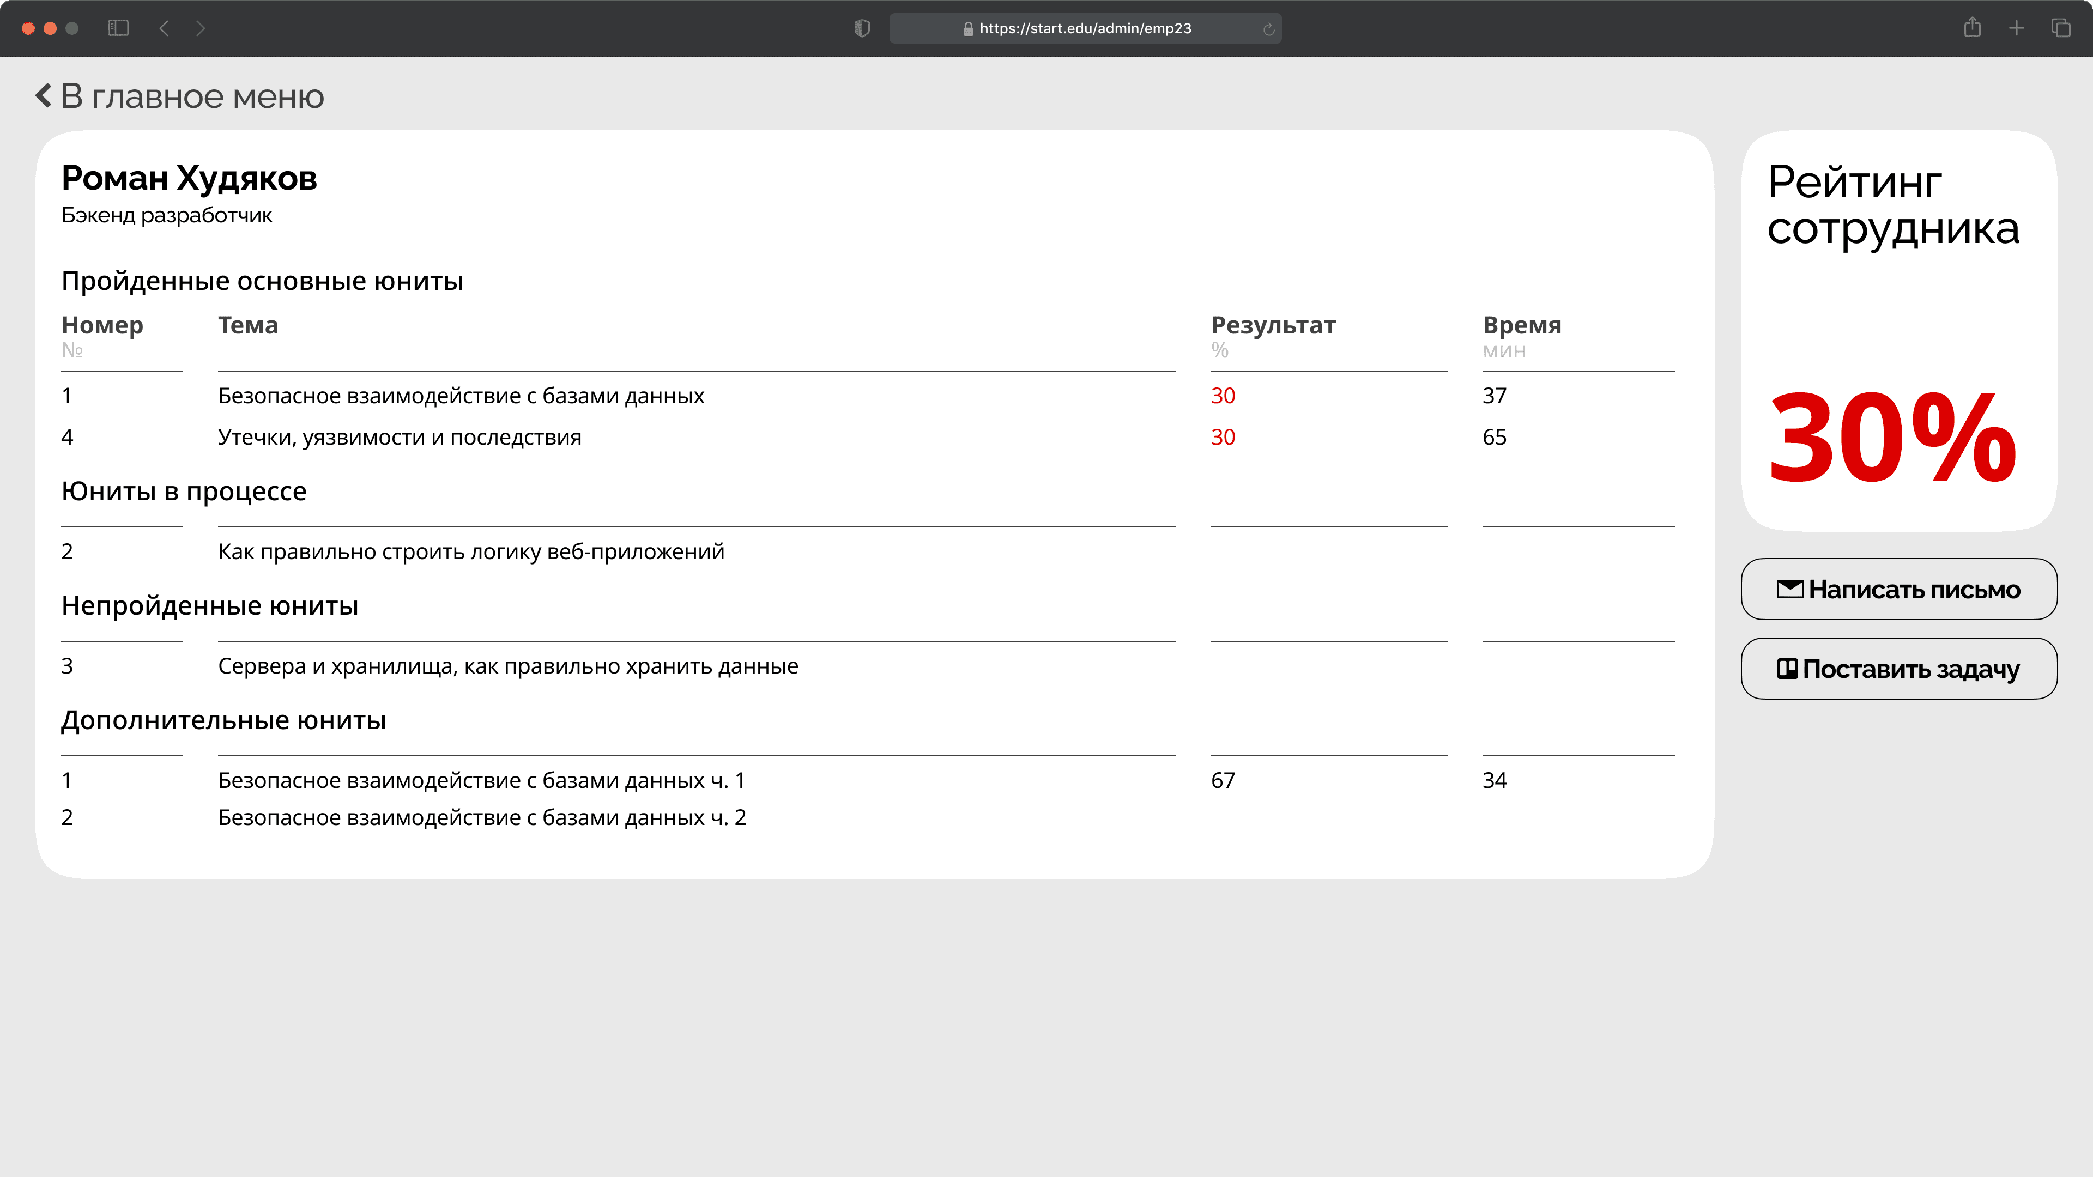Reload page via address bar refresh icon

click(x=1268, y=29)
